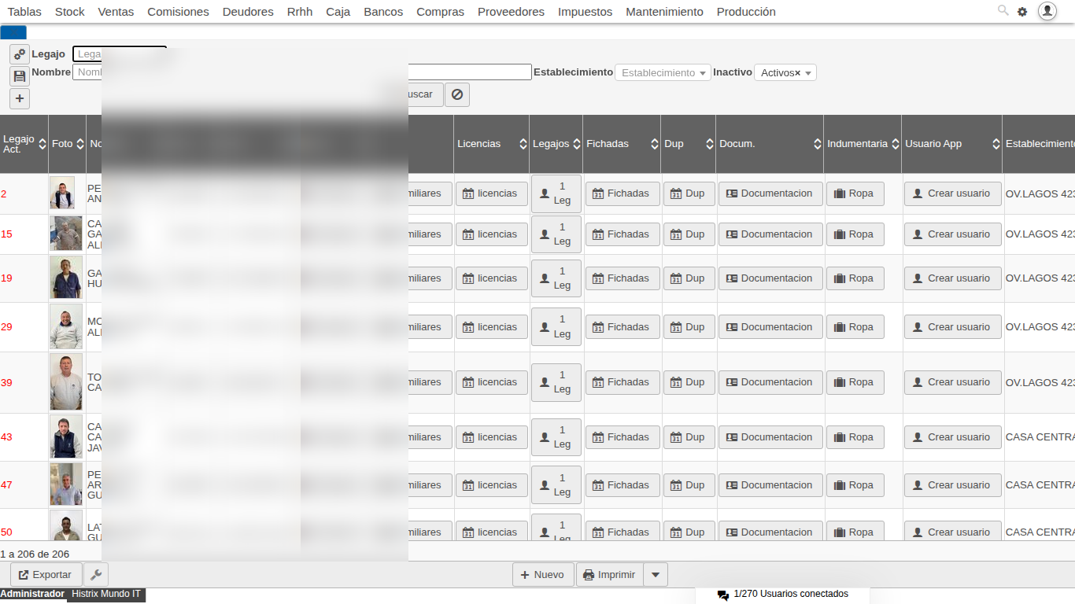The image size is (1075, 604).
Task: Open the settings gear in top bar
Action: coord(1022,12)
